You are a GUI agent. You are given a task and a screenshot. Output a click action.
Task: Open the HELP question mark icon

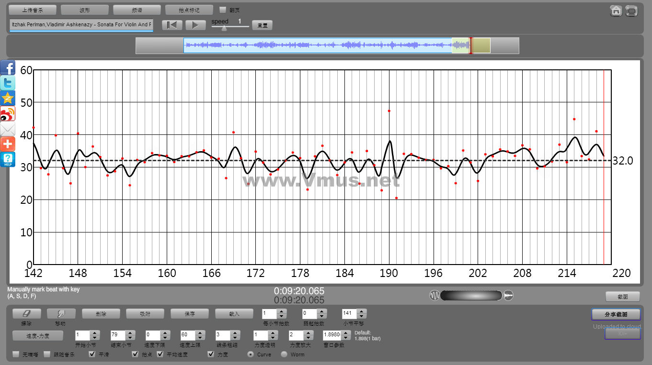click(x=8, y=159)
